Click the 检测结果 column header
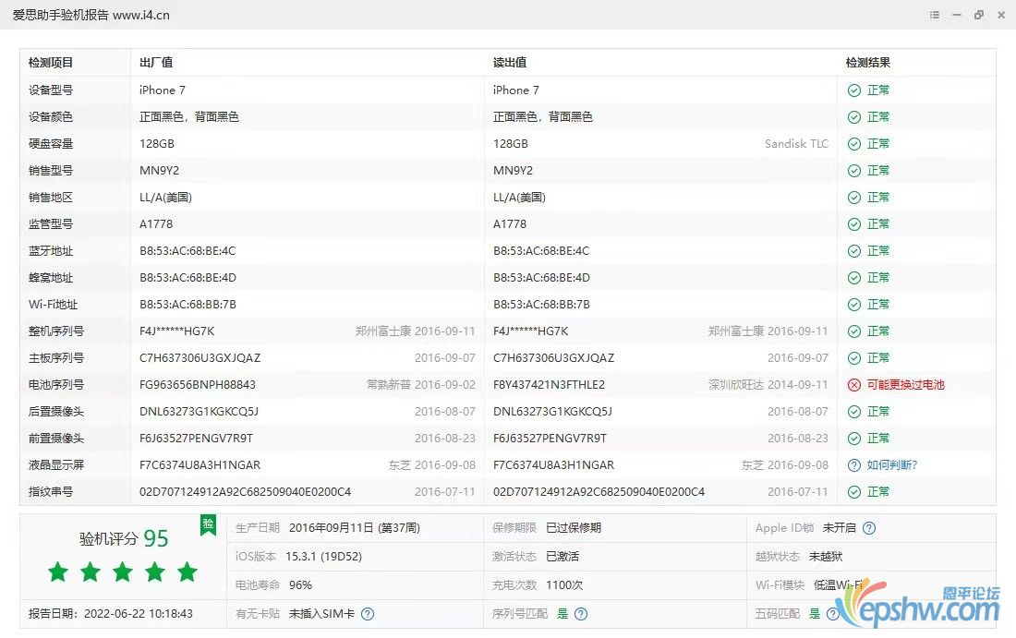 pyautogui.click(x=868, y=63)
